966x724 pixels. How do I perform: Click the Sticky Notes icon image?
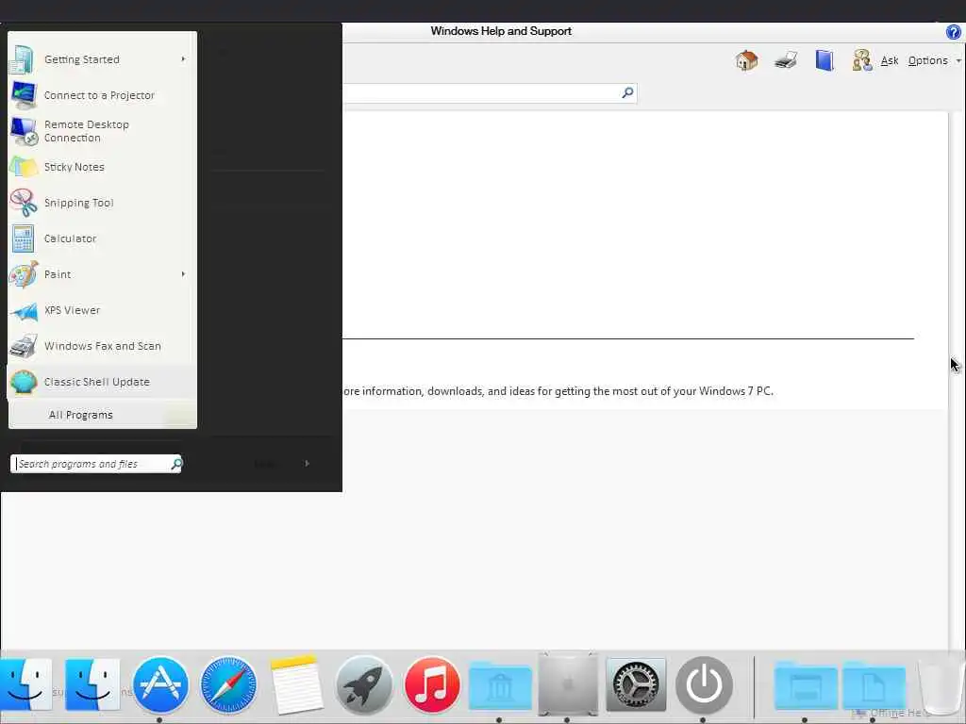click(x=24, y=167)
